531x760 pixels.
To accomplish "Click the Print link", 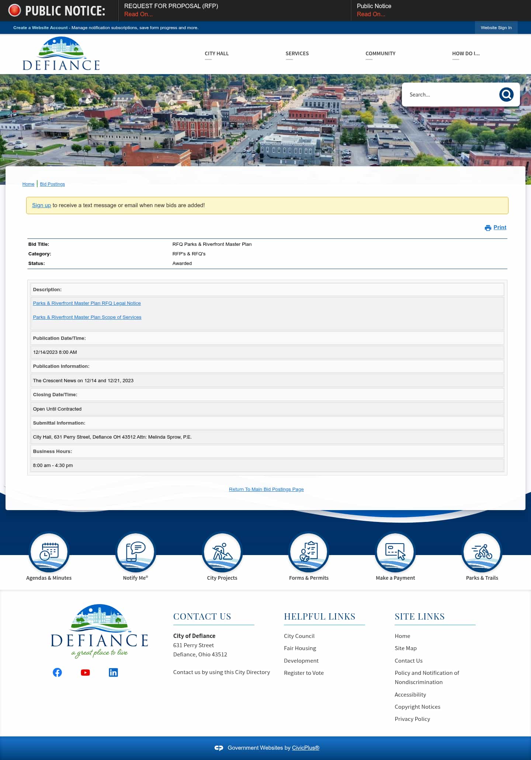I will 500,227.
